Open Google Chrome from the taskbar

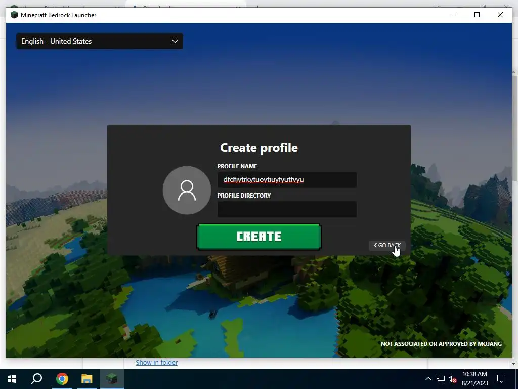[x=62, y=379]
